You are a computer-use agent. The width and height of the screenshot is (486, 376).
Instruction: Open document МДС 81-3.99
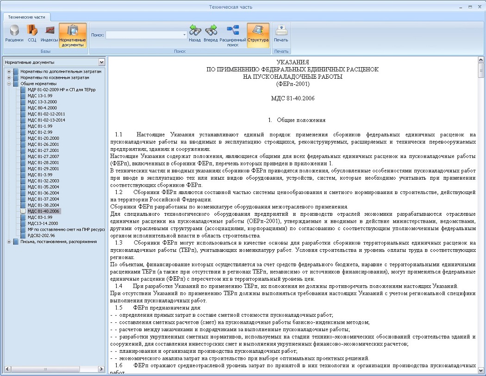tap(40, 175)
